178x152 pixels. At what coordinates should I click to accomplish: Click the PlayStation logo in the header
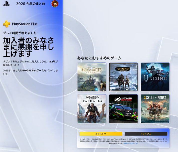coord(7,4)
